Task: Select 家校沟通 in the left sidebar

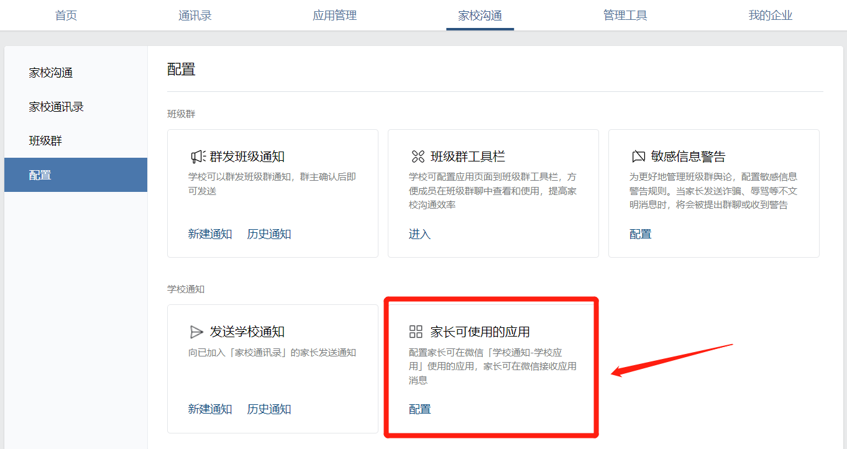Action: (76, 73)
